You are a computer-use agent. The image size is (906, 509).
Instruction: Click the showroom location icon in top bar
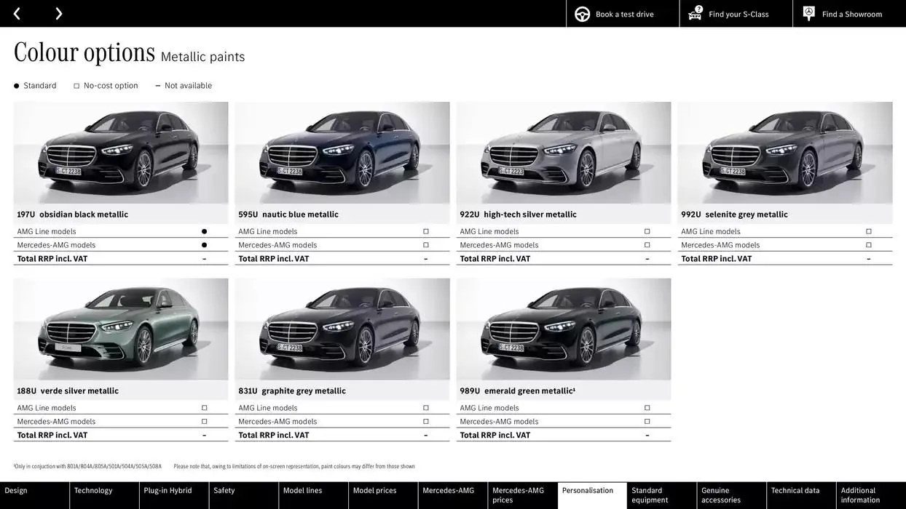tap(808, 12)
